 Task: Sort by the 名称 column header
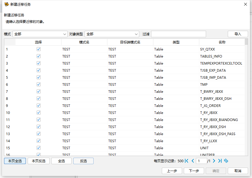pos(222,42)
